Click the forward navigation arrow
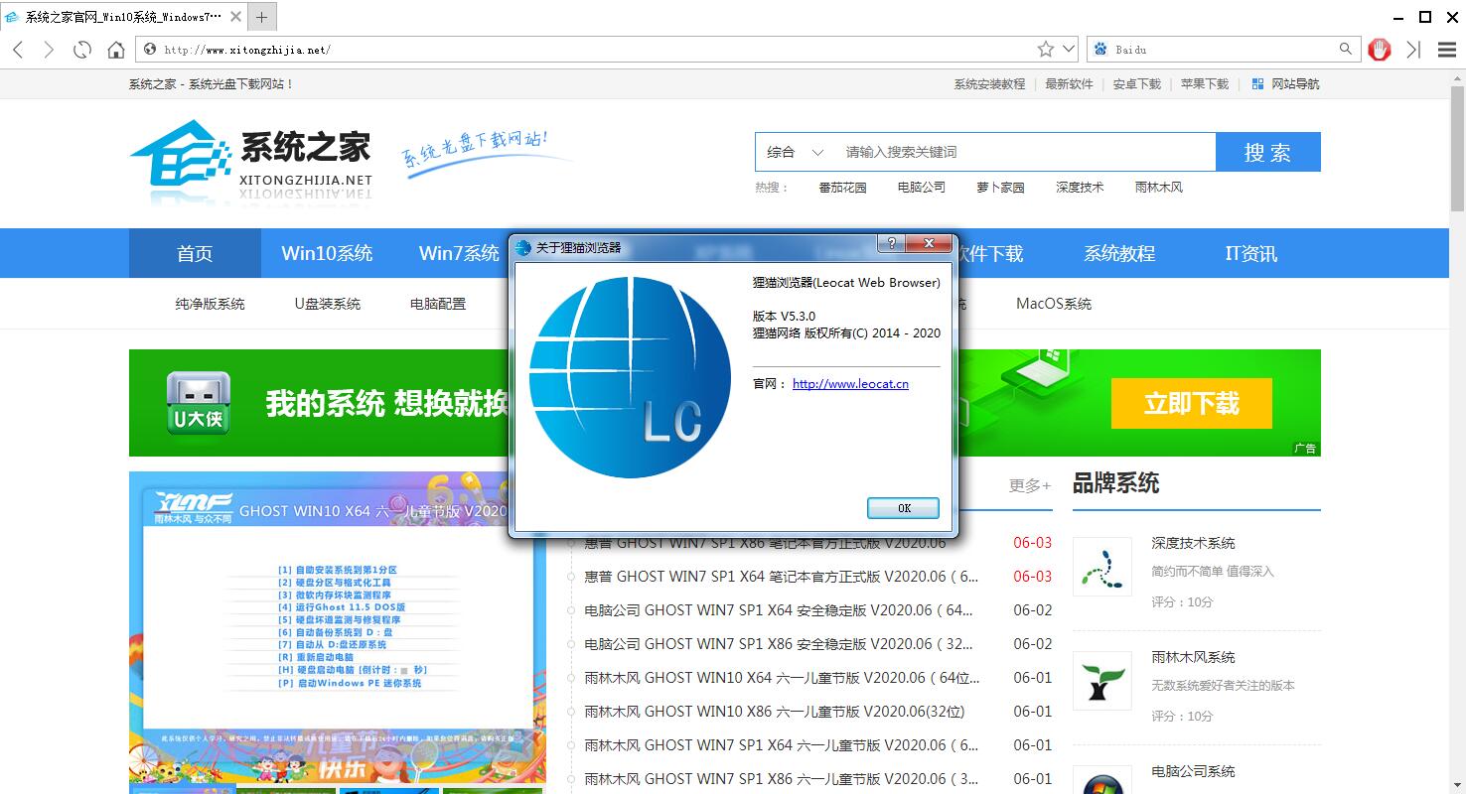1466x794 pixels. [x=49, y=50]
